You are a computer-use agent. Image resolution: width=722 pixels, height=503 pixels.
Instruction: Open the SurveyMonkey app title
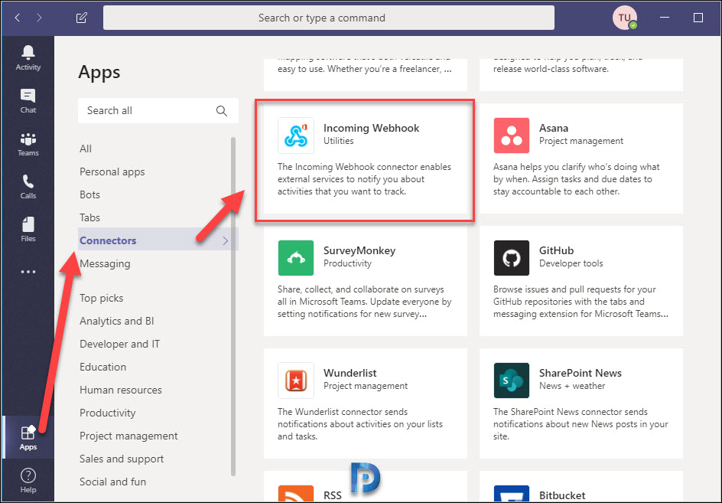coord(359,251)
